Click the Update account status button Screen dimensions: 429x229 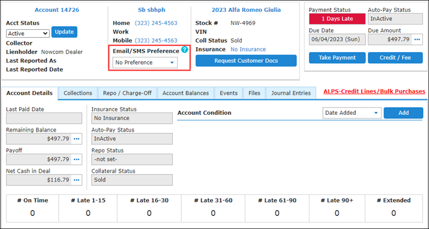click(x=64, y=32)
